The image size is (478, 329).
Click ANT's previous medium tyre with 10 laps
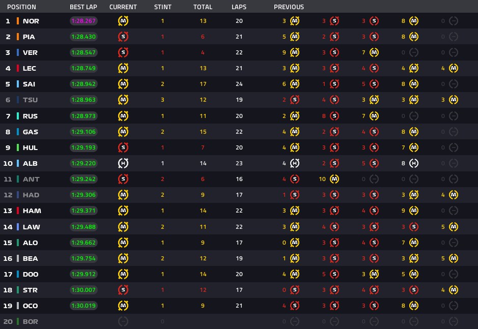pos(334,179)
